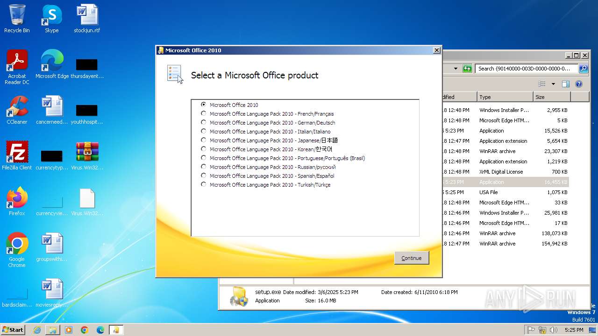Image resolution: width=598 pixels, height=336 pixels.
Task: Close the Microsoft Office 2010 setup dialog
Action: pos(436,50)
